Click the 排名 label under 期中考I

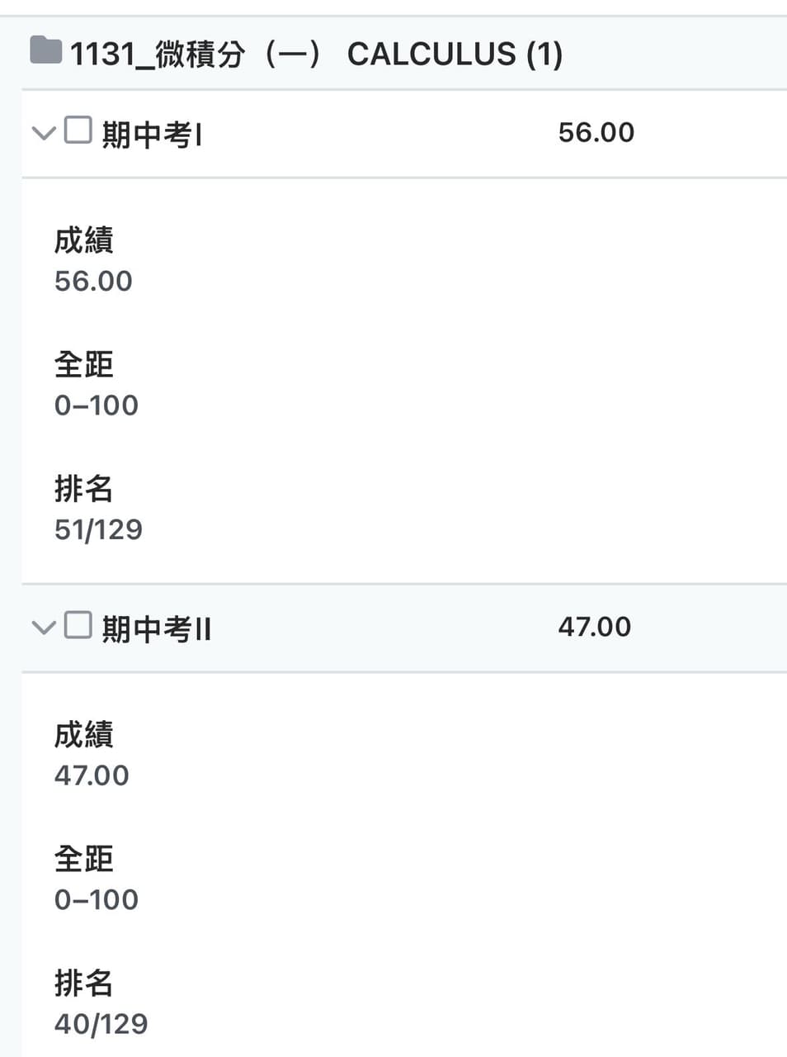(83, 488)
